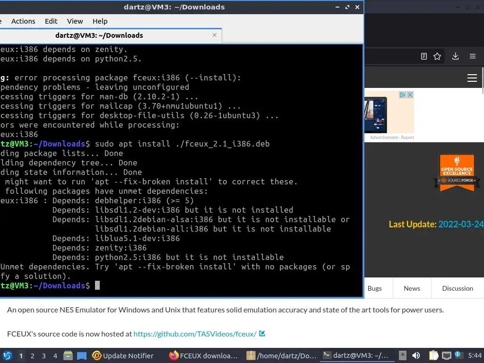Open the network connection tray icon
The width and height of the screenshot is (484, 363).
click(446, 355)
